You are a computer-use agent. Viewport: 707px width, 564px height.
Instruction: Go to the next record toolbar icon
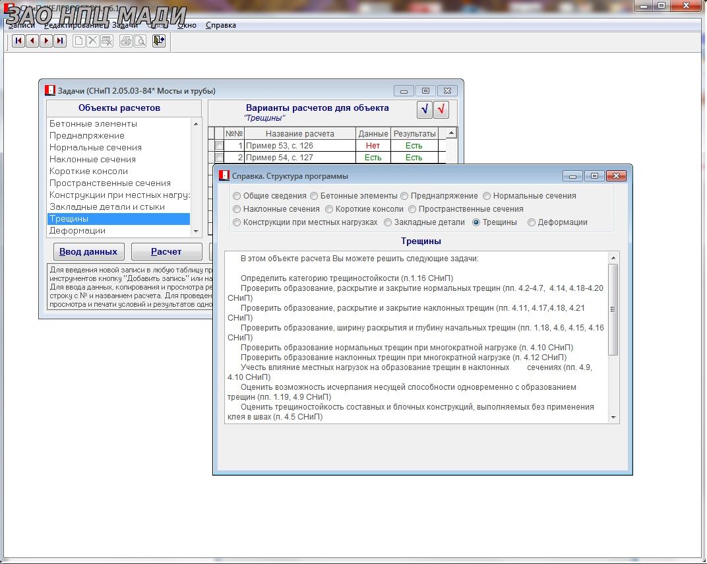(x=46, y=41)
